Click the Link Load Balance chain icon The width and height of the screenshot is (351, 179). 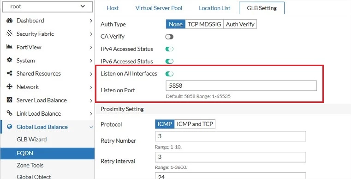point(9,113)
